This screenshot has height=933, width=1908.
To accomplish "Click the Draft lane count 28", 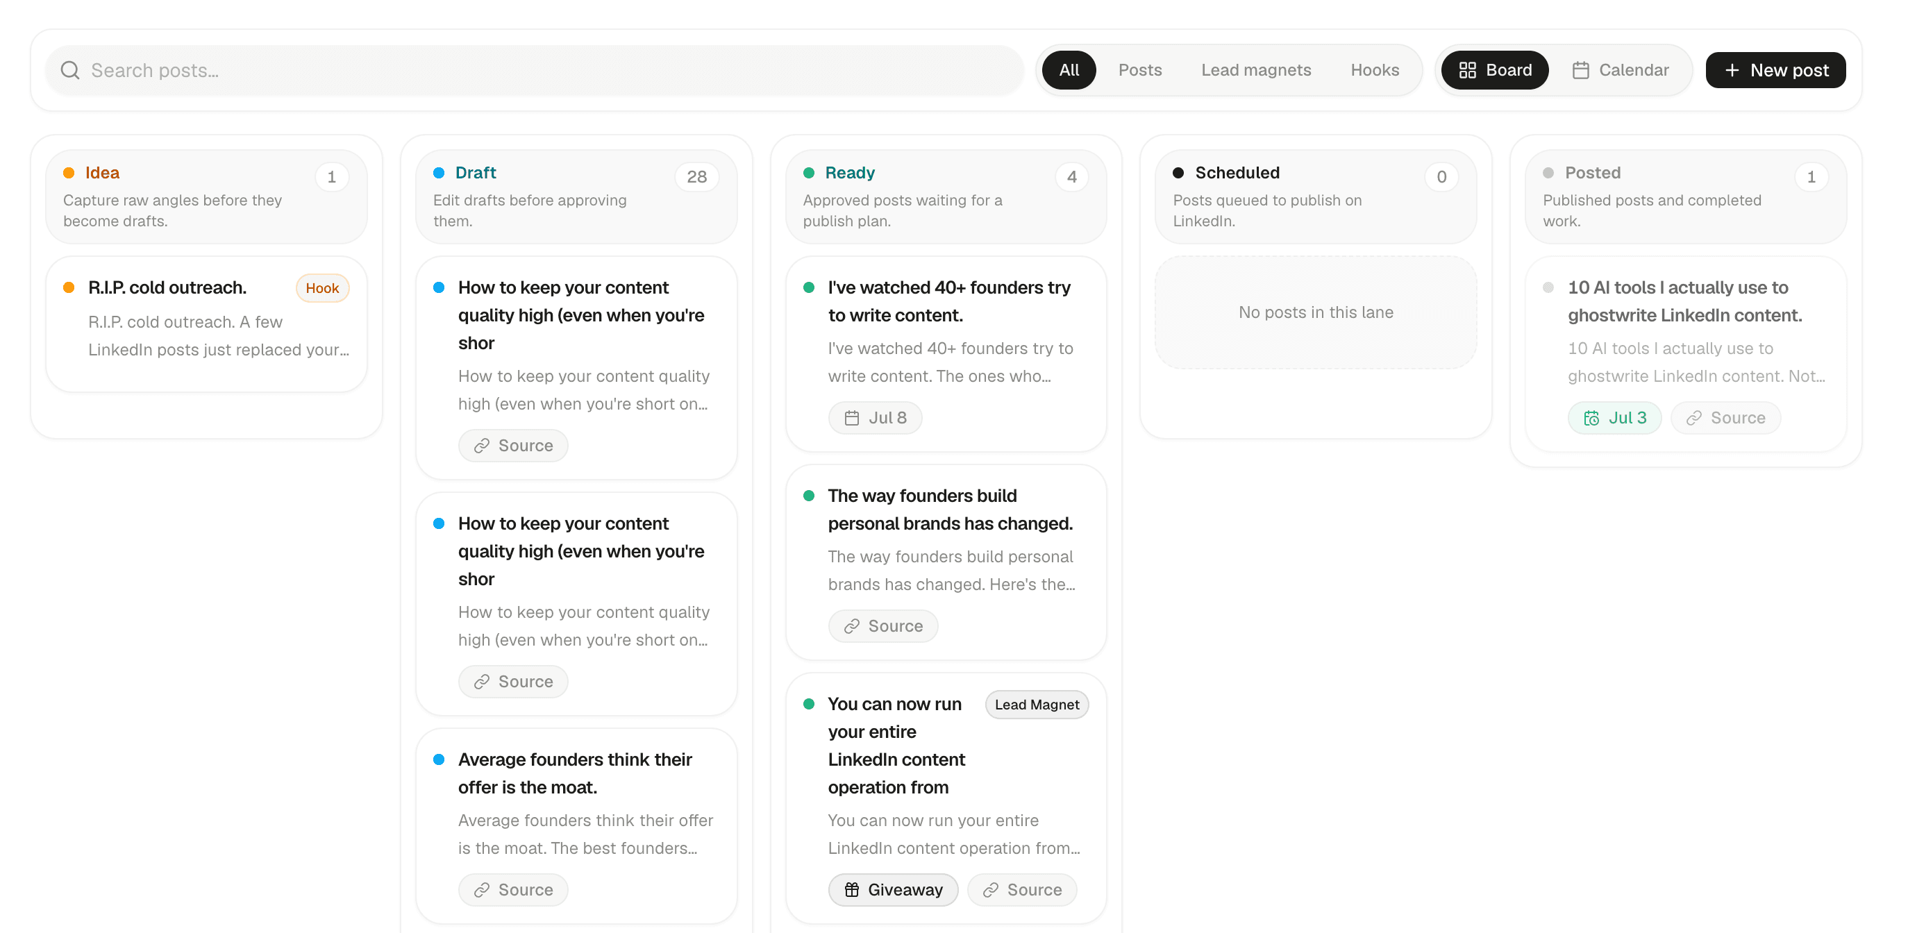I will coord(696,177).
